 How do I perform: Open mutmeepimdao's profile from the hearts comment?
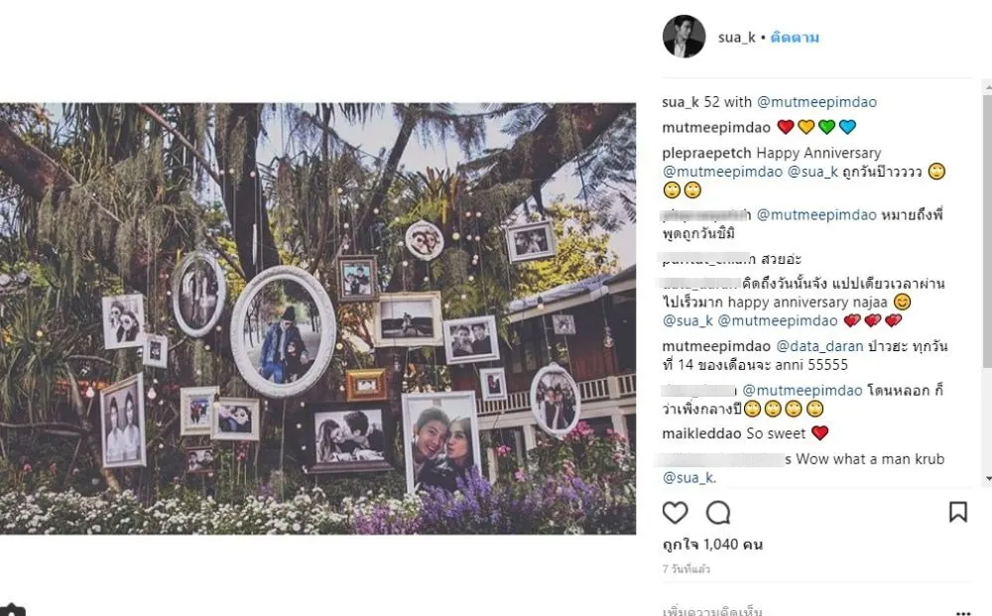click(x=716, y=127)
